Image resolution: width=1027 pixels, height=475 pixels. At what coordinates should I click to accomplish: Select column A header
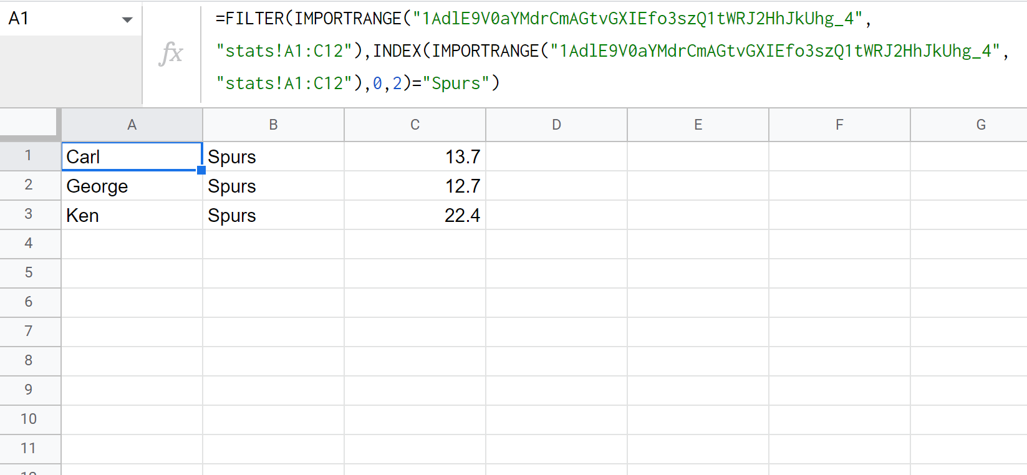tap(132, 125)
